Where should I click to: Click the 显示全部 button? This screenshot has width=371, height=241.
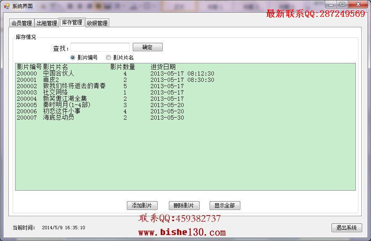[225, 205]
